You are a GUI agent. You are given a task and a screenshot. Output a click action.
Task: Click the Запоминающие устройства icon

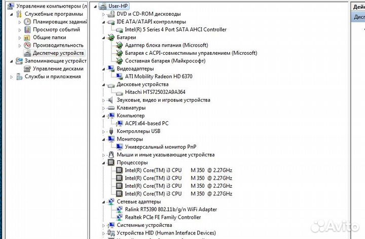coord(19,61)
